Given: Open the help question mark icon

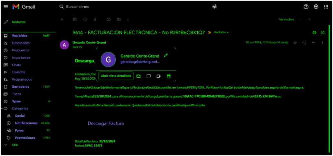Looking at the screenshot, I should (306, 7).
